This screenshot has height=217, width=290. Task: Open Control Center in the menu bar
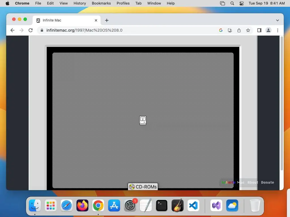(x=242, y=3)
